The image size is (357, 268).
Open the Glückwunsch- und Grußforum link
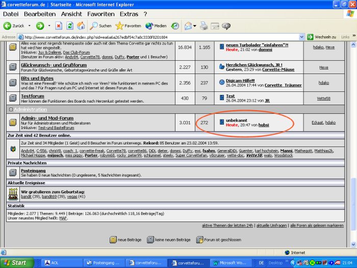[46, 65]
